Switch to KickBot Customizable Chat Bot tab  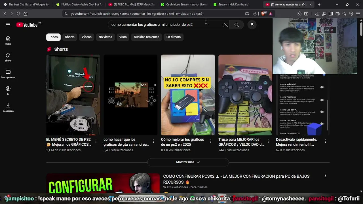[79, 5]
